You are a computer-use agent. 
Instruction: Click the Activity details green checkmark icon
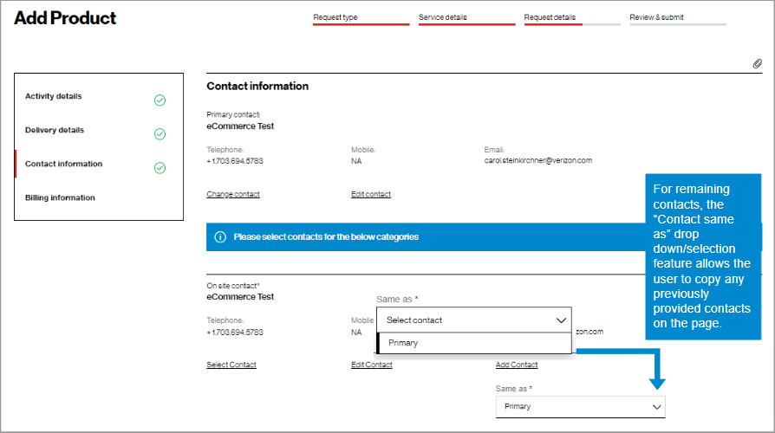coord(160,100)
